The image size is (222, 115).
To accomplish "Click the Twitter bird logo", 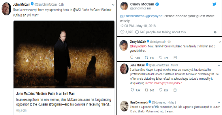I will (x=215, y=4).
